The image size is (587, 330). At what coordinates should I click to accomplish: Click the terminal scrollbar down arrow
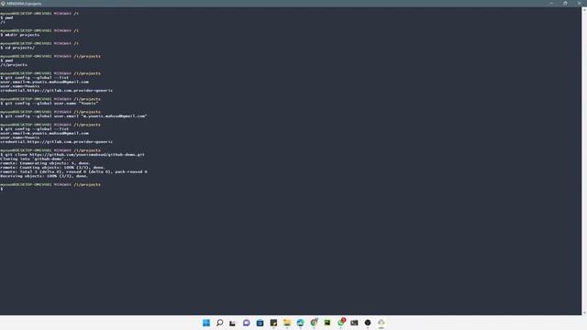[x=584, y=313]
